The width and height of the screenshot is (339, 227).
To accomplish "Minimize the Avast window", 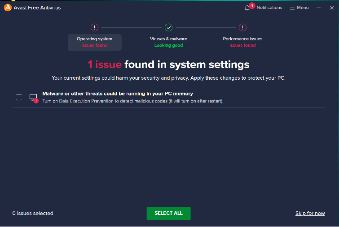I will 319,8.
